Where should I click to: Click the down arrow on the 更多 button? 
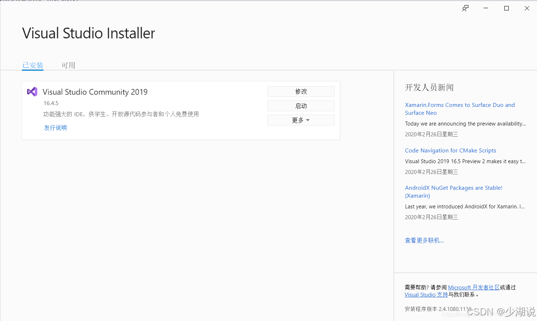coord(308,120)
